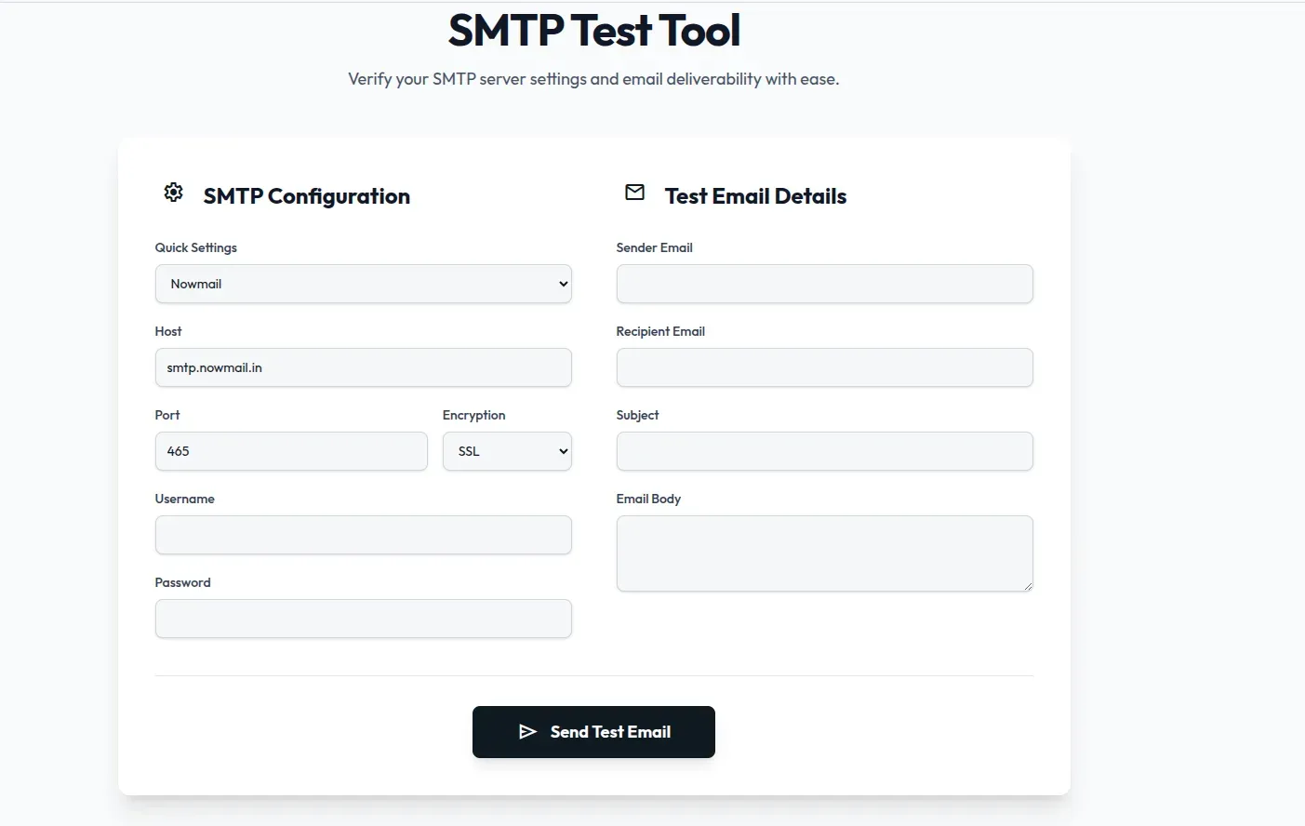Click the send arrow icon on the dark button
This screenshot has height=826, width=1305.
click(x=527, y=732)
